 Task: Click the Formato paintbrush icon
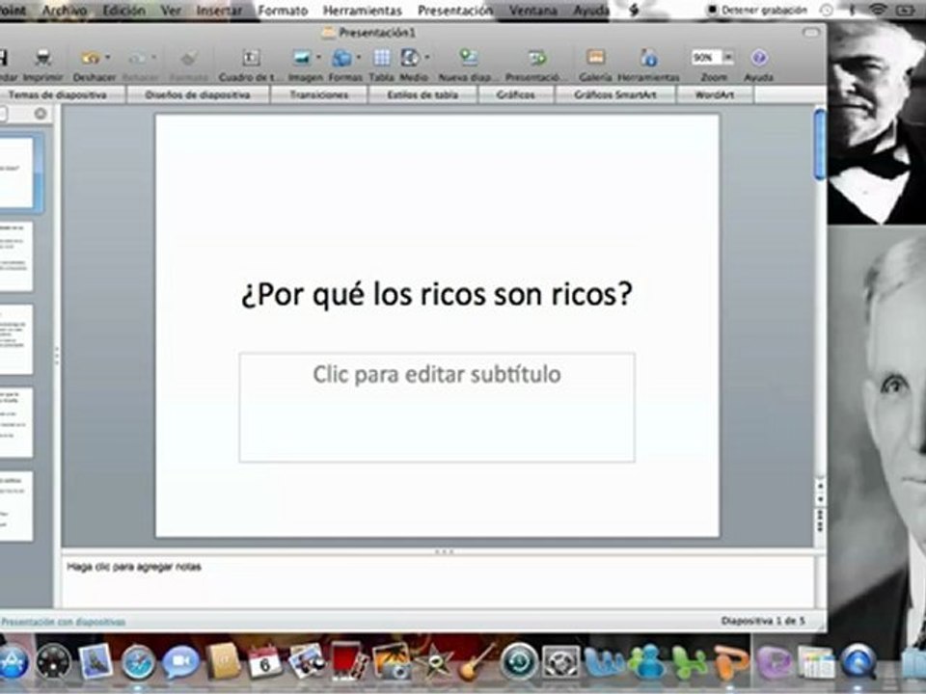click(x=189, y=58)
